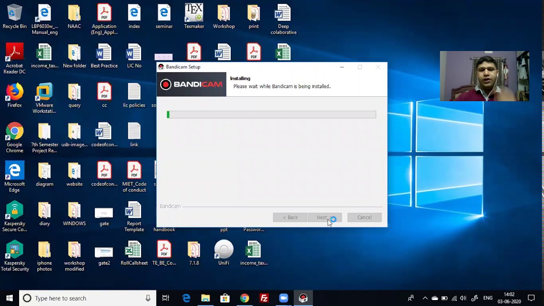Screen dimensions: 544x306
Task: Show hidden system tray icons
Action: click(425, 298)
